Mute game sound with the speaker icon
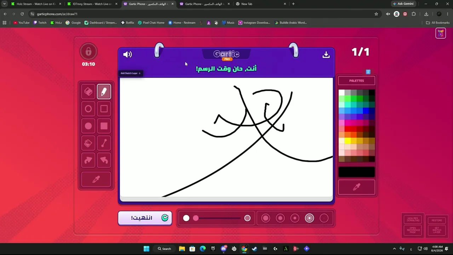This screenshot has width=453, height=255. click(127, 54)
